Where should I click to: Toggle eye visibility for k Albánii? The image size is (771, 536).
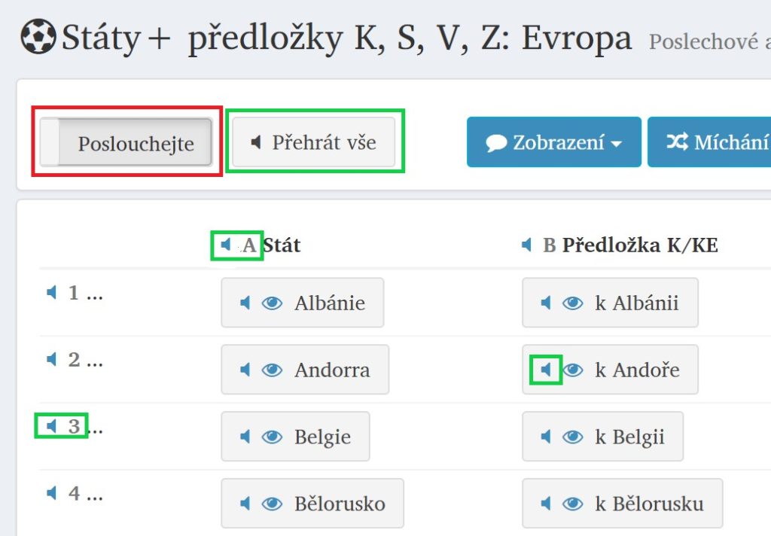pos(573,303)
